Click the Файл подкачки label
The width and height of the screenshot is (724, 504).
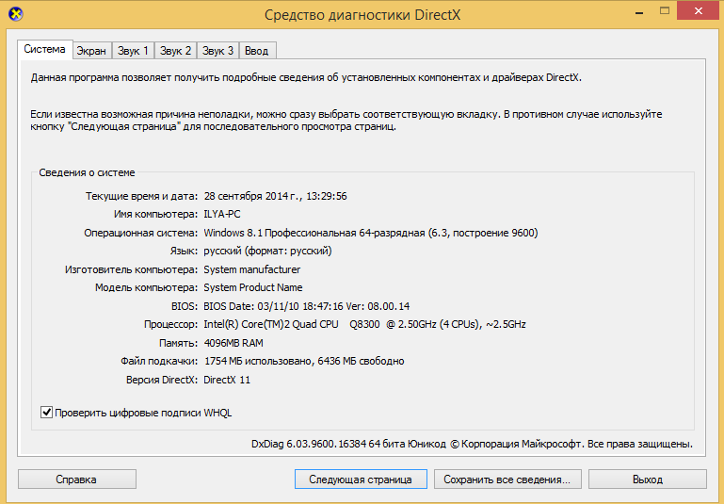(159, 361)
